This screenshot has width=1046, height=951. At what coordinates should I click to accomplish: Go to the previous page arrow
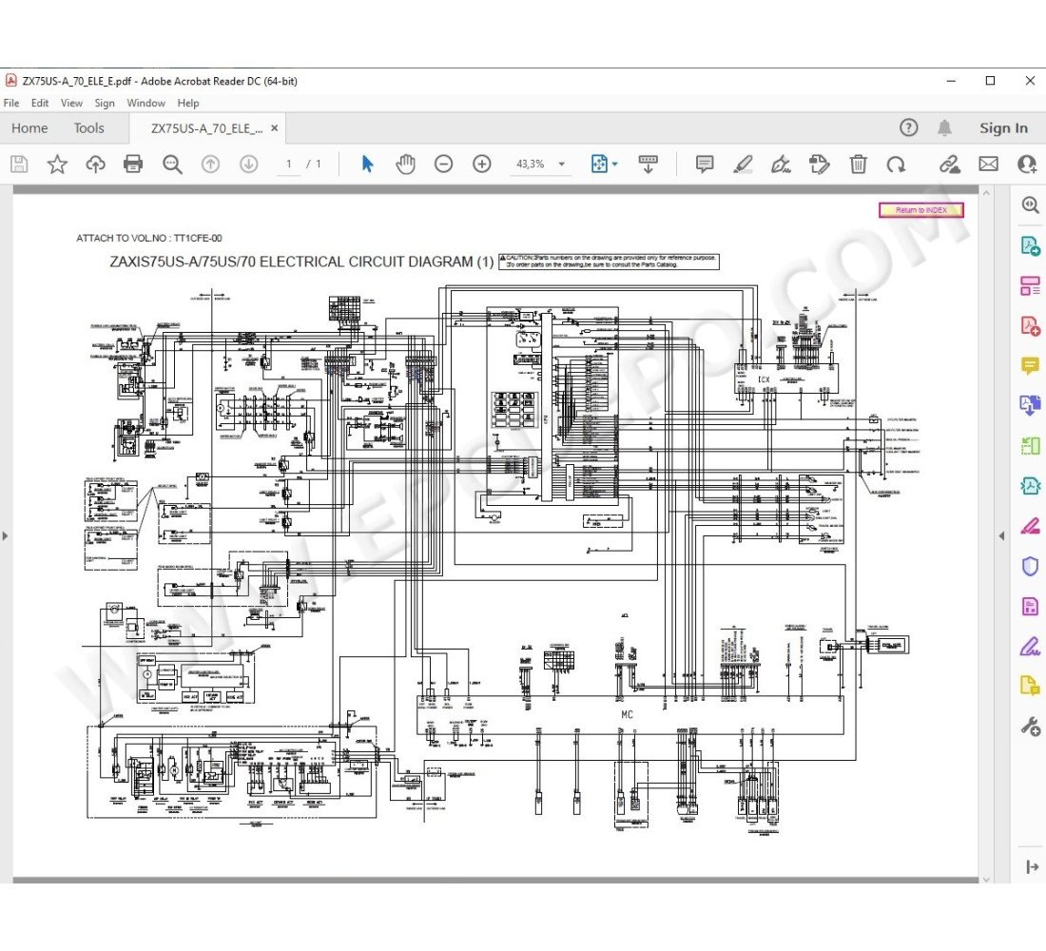[210, 165]
